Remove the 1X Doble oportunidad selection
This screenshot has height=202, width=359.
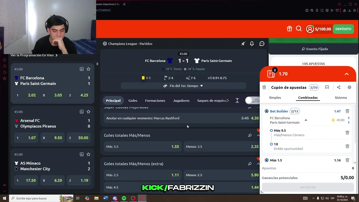pyautogui.click(x=347, y=146)
